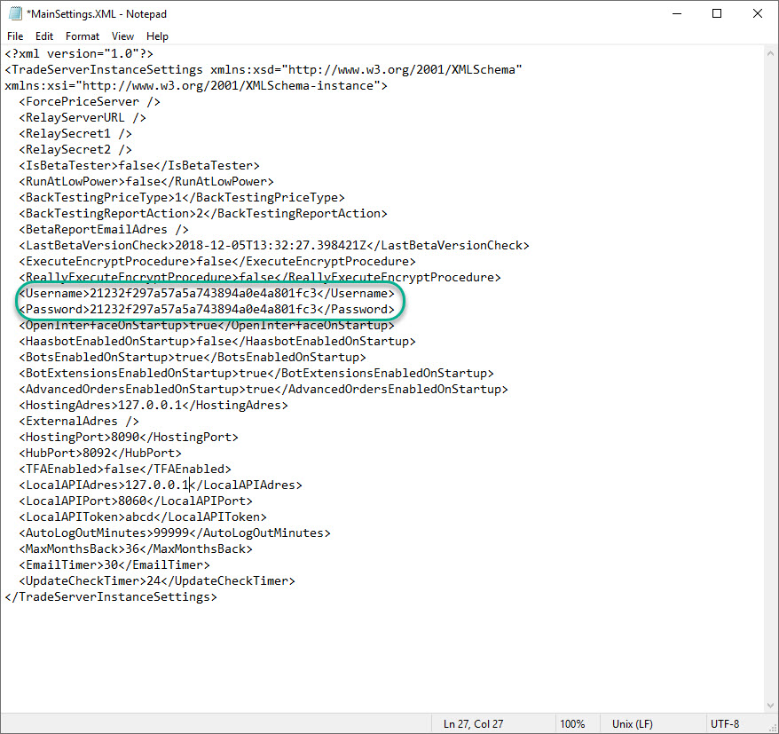
Task: Click the 100% zoom status entry
Action: 572,724
